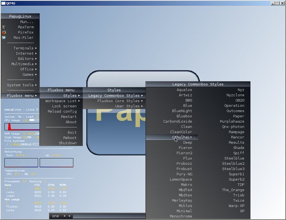Apply the Nyzclone style
The image size is (286, 220).
(x=224, y=95)
